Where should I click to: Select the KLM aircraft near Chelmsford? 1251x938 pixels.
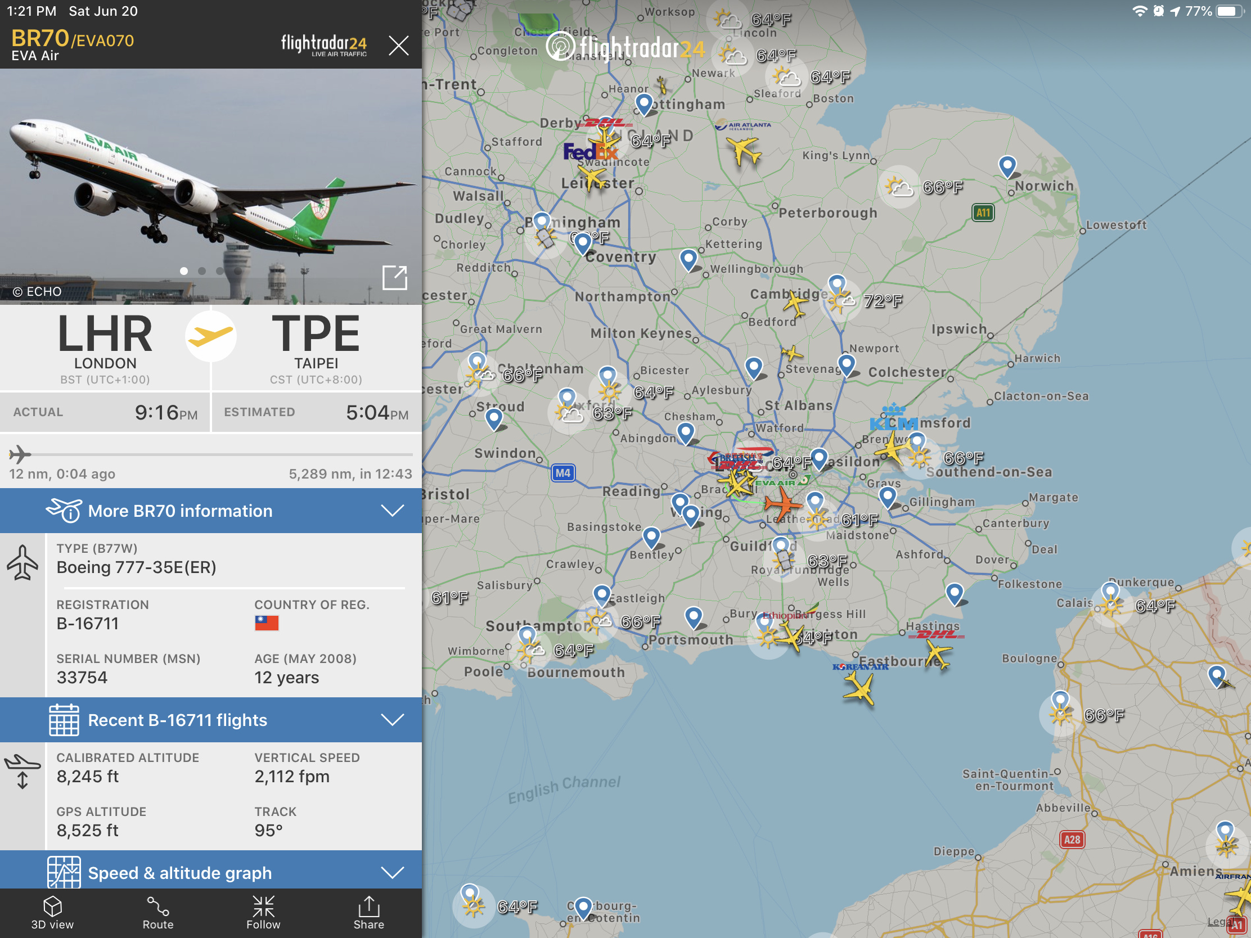(893, 448)
